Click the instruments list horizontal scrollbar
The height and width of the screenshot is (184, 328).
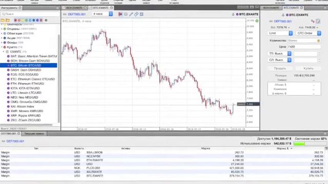point(26,125)
